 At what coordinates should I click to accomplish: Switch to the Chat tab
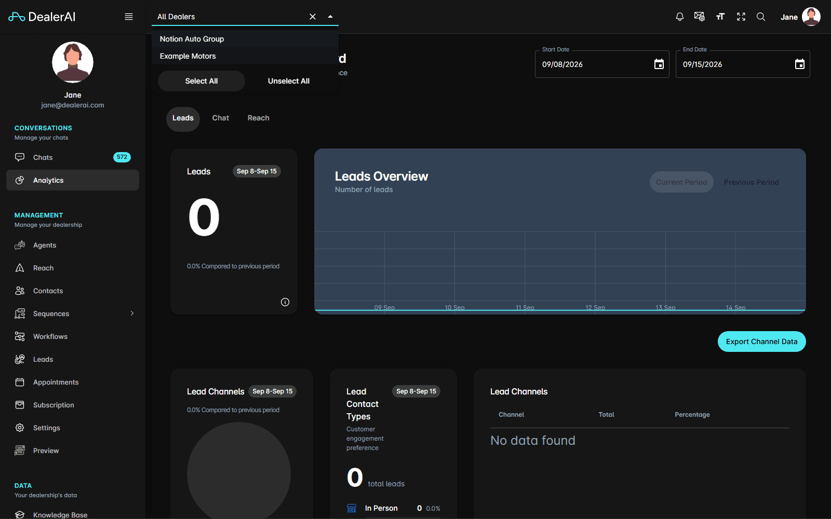tap(221, 118)
